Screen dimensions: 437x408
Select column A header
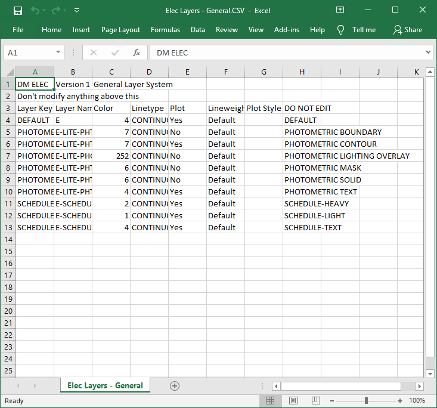[x=35, y=72]
